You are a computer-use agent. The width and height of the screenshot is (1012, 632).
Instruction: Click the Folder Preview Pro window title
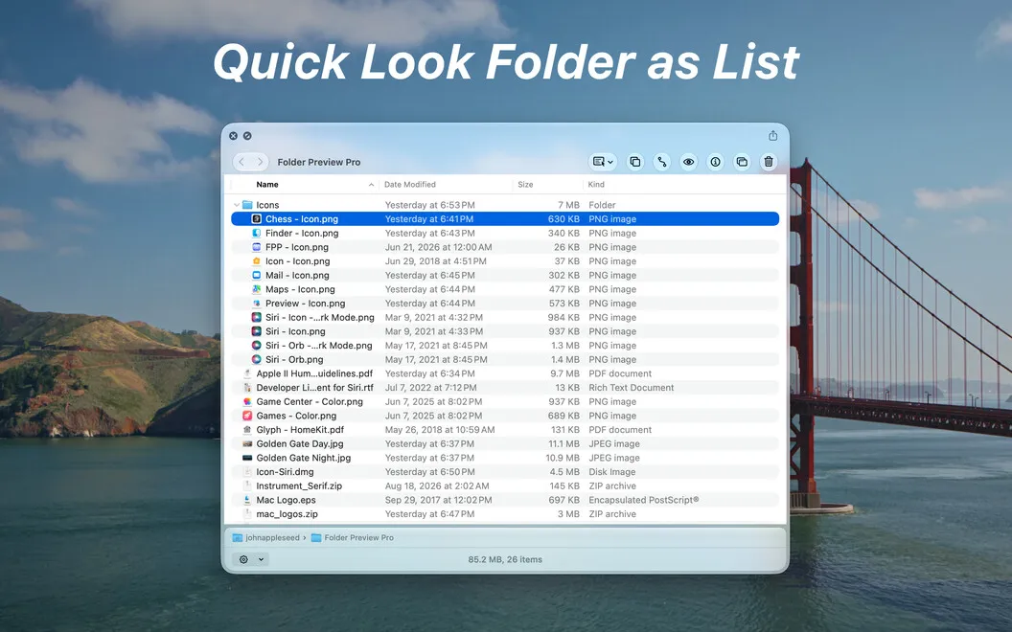point(319,163)
